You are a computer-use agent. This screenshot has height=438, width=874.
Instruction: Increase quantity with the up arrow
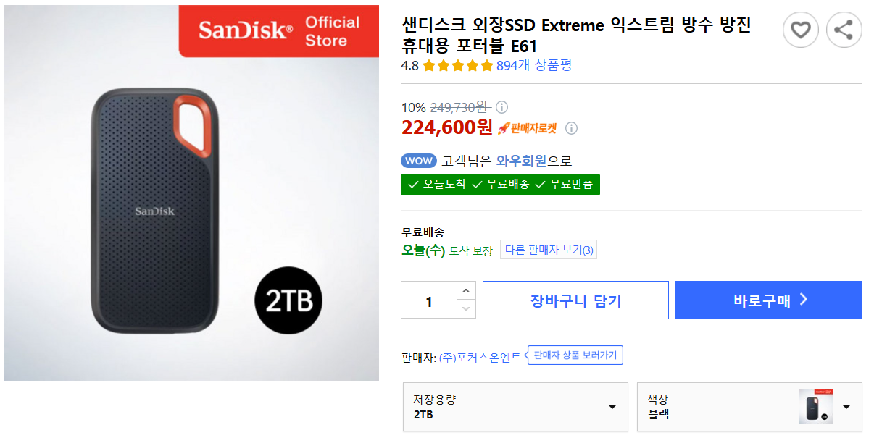(466, 291)
